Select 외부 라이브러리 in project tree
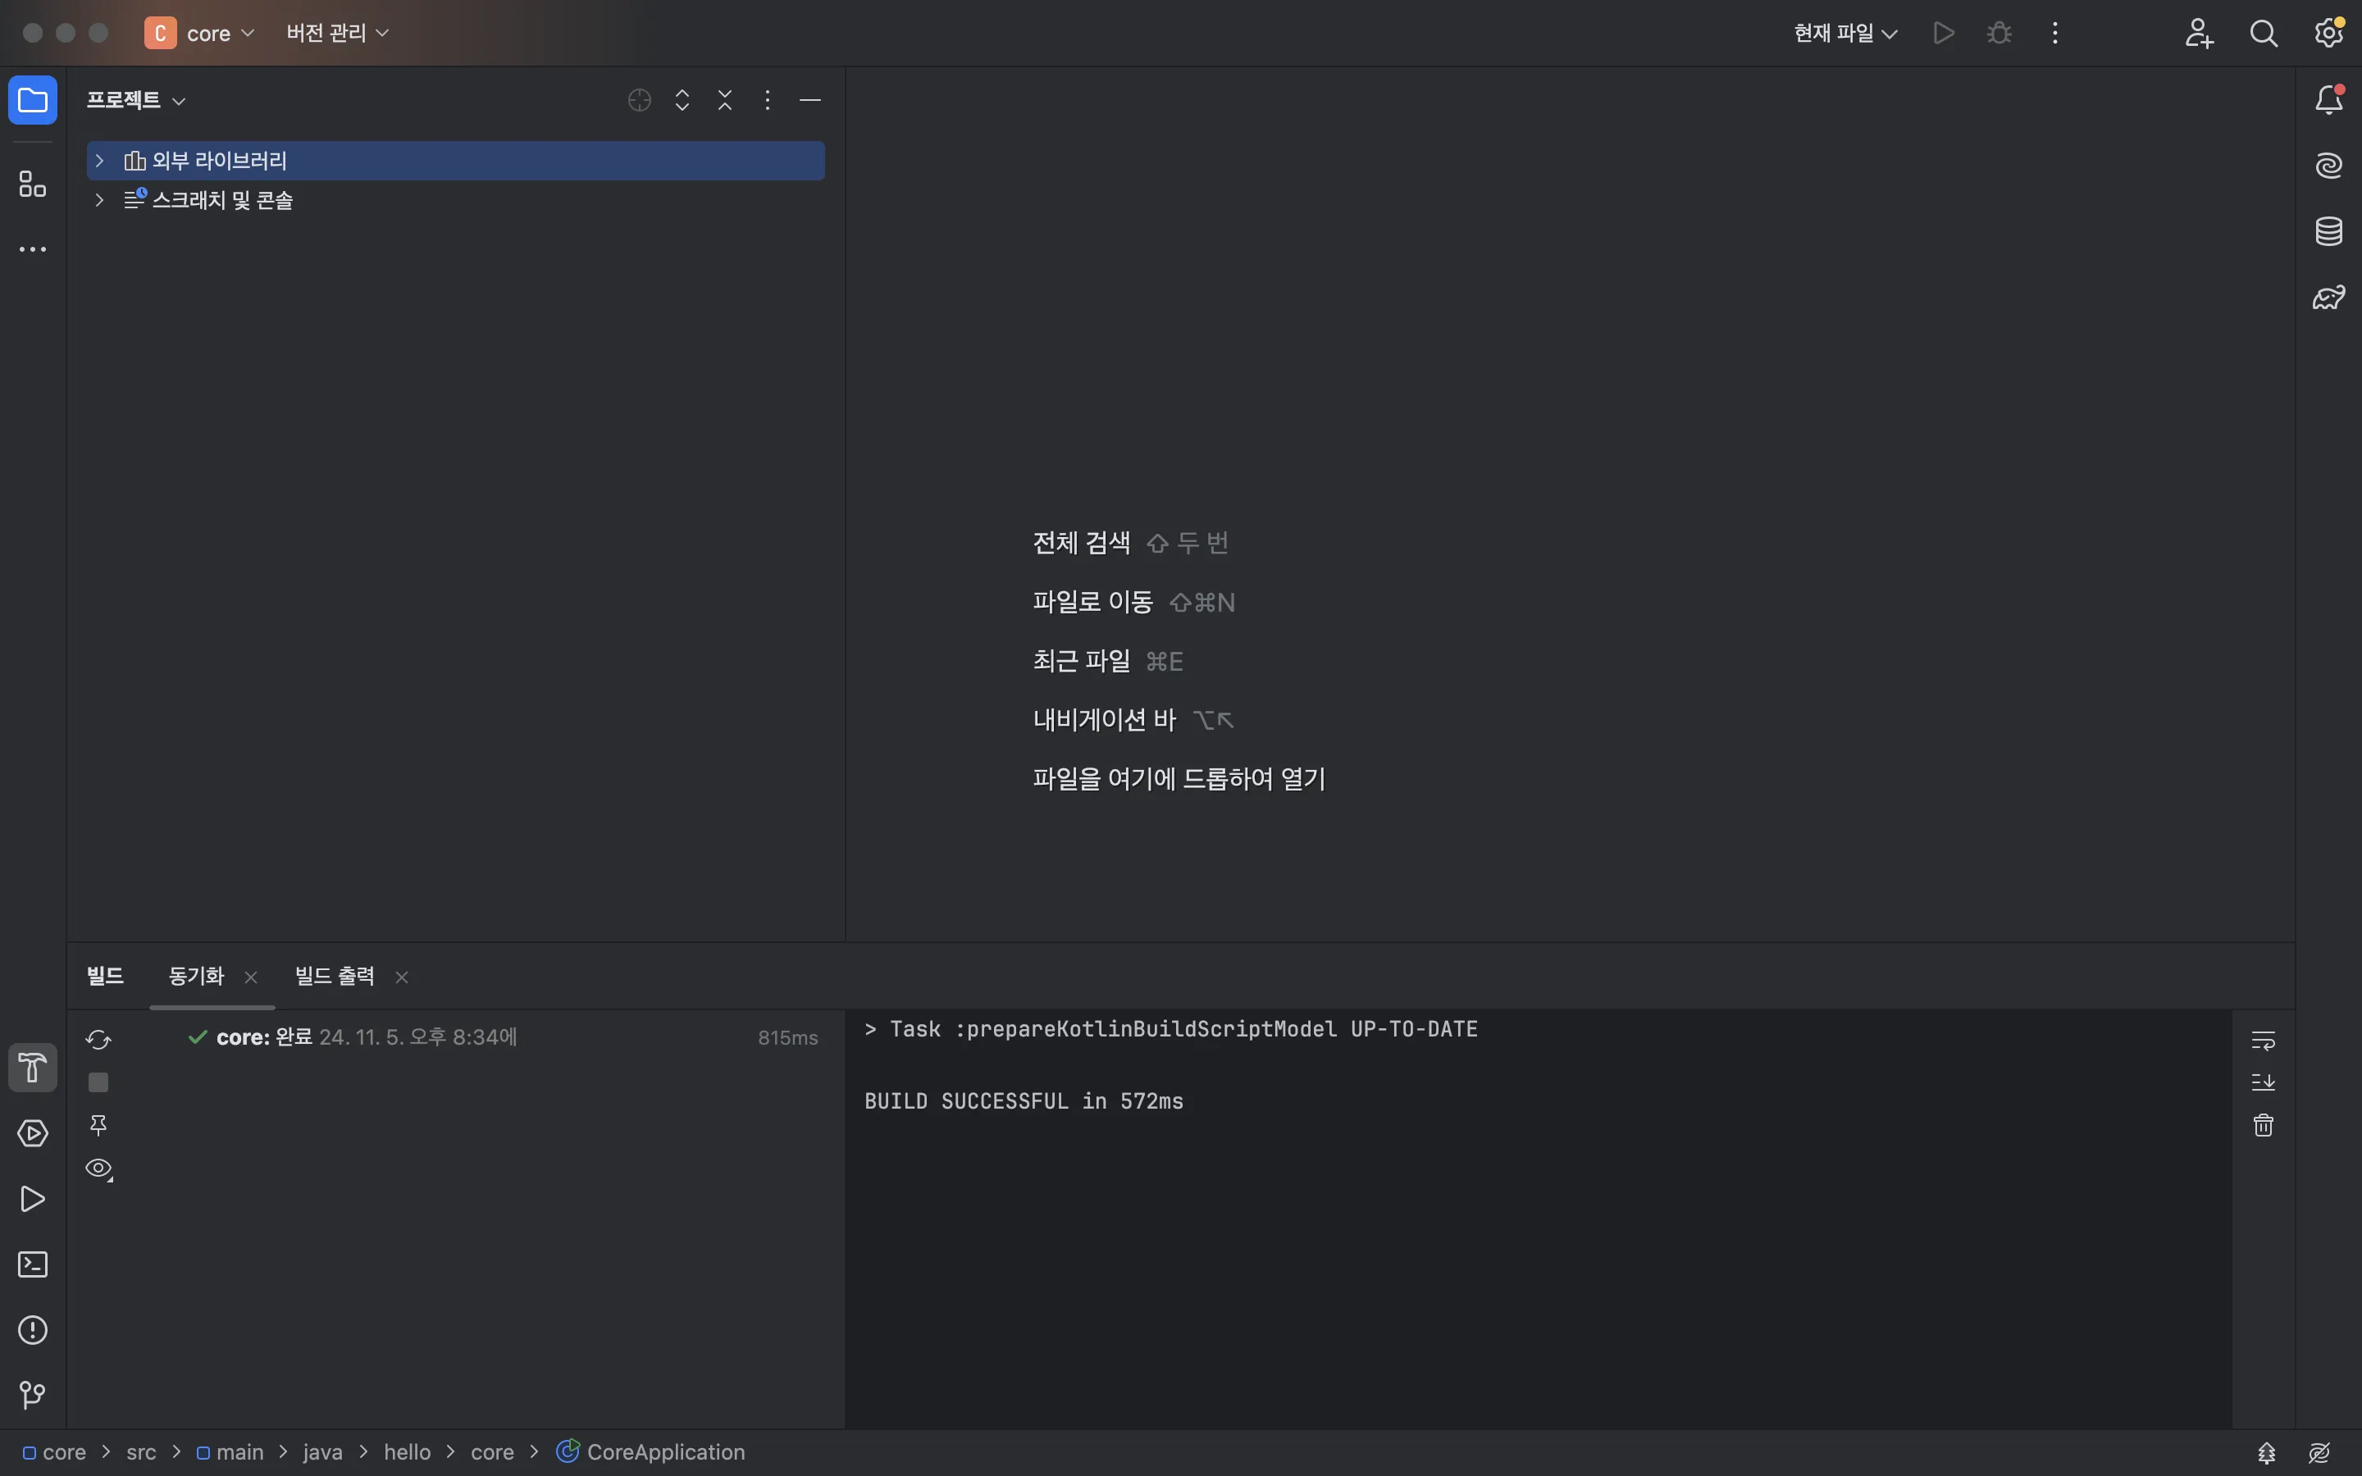The width and height of the screenshot is (2362, 1476). (x=456, y=160)
